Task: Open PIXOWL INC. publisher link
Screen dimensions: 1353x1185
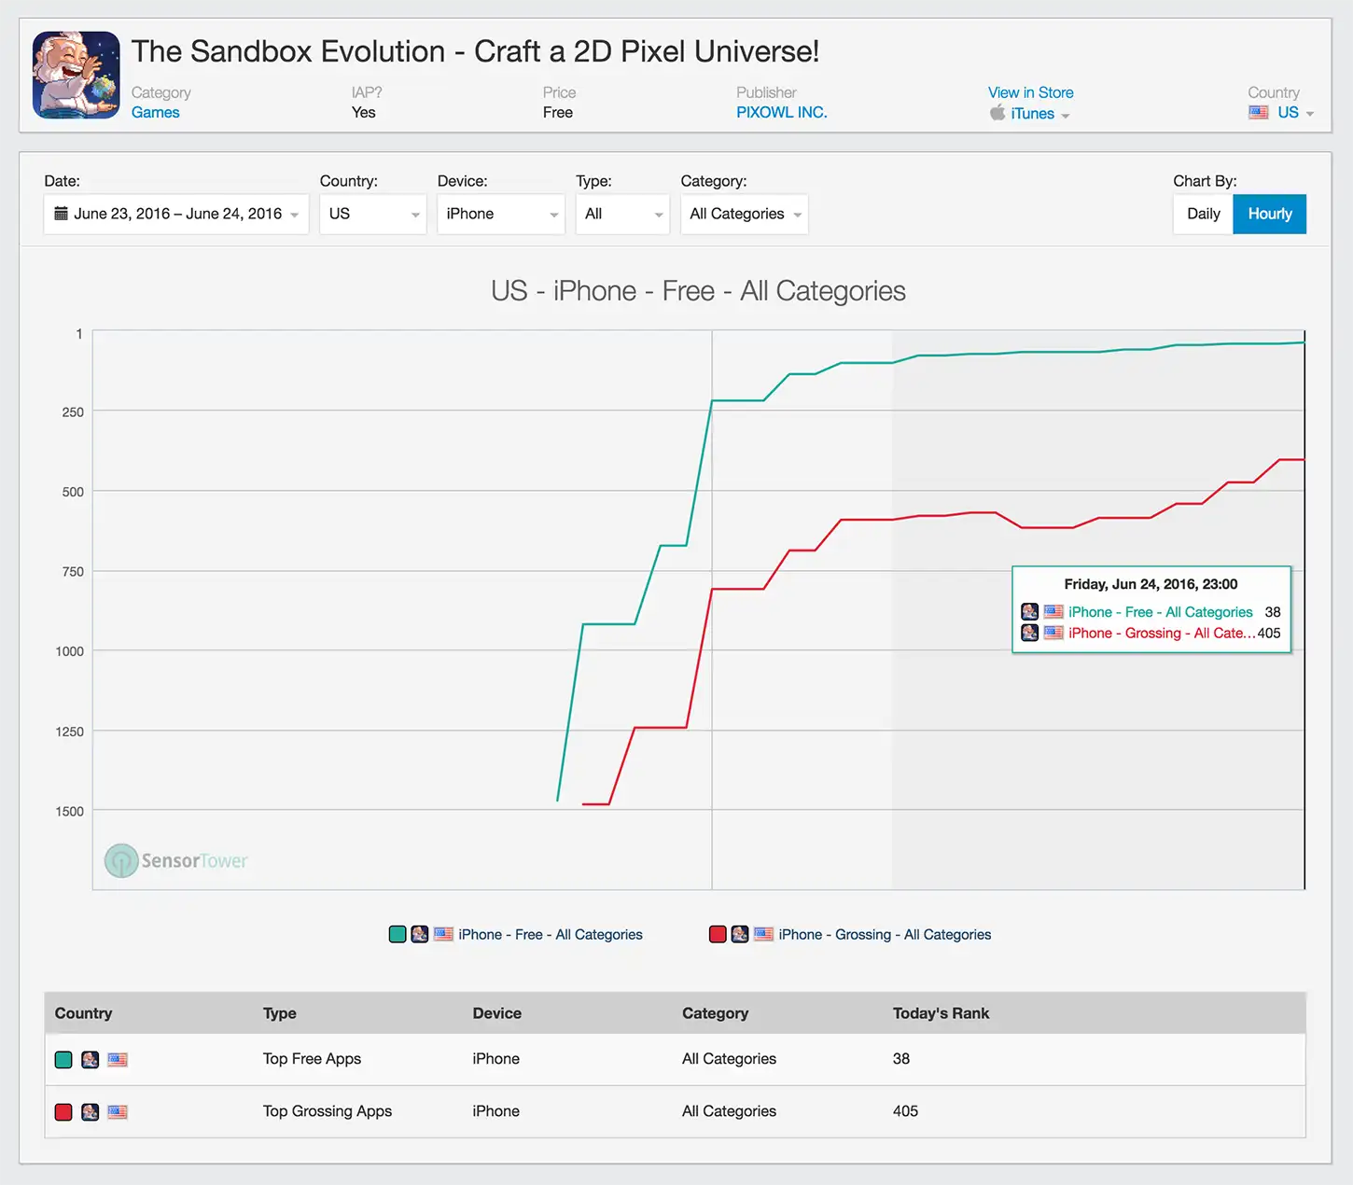Action: click(782, 112)
